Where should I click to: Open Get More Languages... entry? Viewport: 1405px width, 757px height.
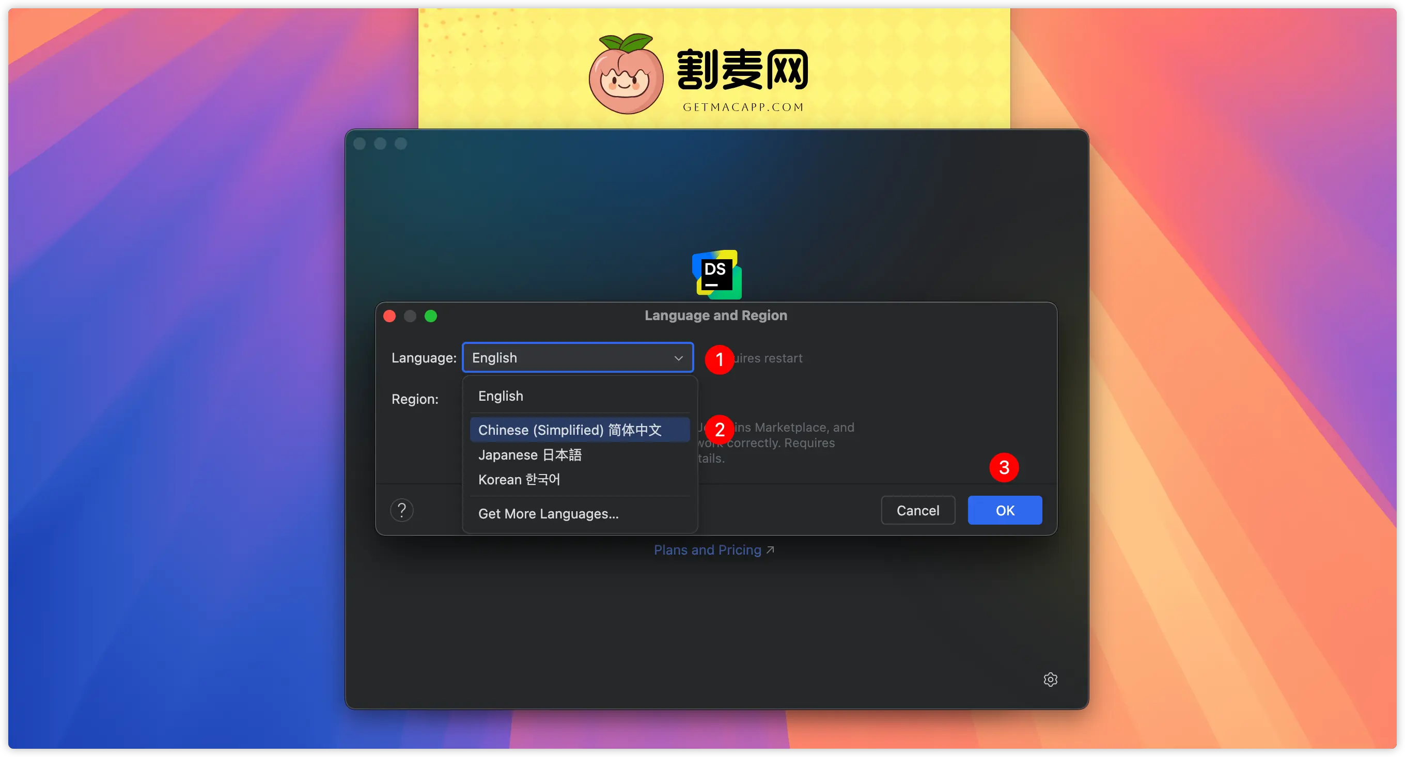(548, 514)
